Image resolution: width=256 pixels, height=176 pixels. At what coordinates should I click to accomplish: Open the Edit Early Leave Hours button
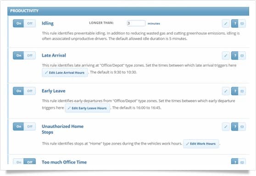(x=88, y=108)
